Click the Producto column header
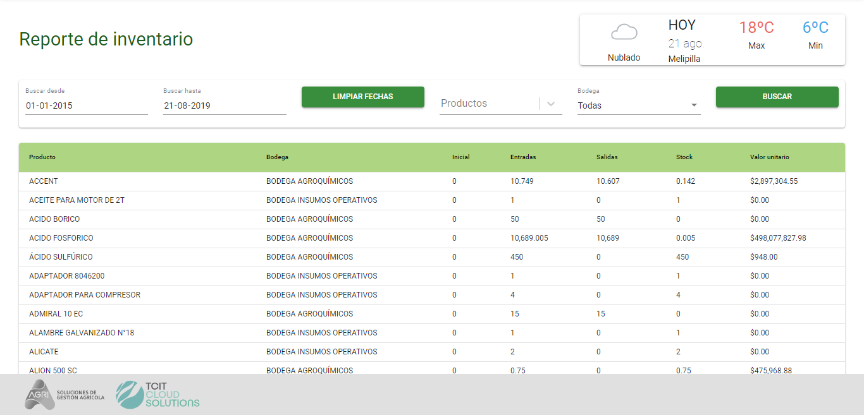864x415 pixels. point(42,157)
